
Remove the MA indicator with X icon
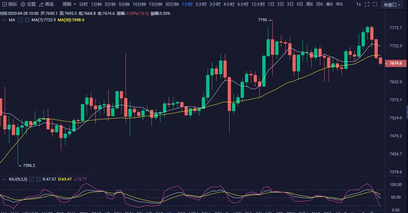[27, 20]
